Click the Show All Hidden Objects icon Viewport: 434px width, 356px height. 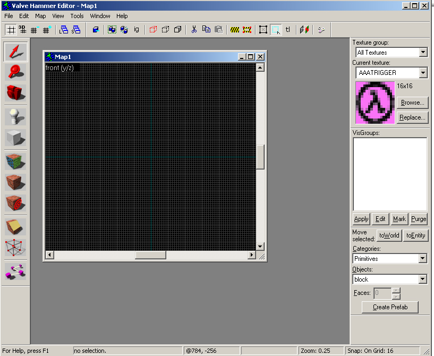(x=177, y=30)
